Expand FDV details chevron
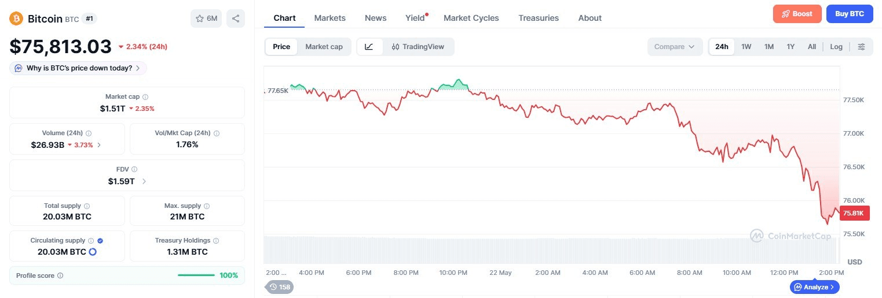Screen dimensions: 882x298 click(144, 181)
